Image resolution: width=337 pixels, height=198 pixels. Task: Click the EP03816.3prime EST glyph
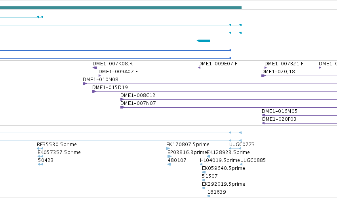(169, 156)
